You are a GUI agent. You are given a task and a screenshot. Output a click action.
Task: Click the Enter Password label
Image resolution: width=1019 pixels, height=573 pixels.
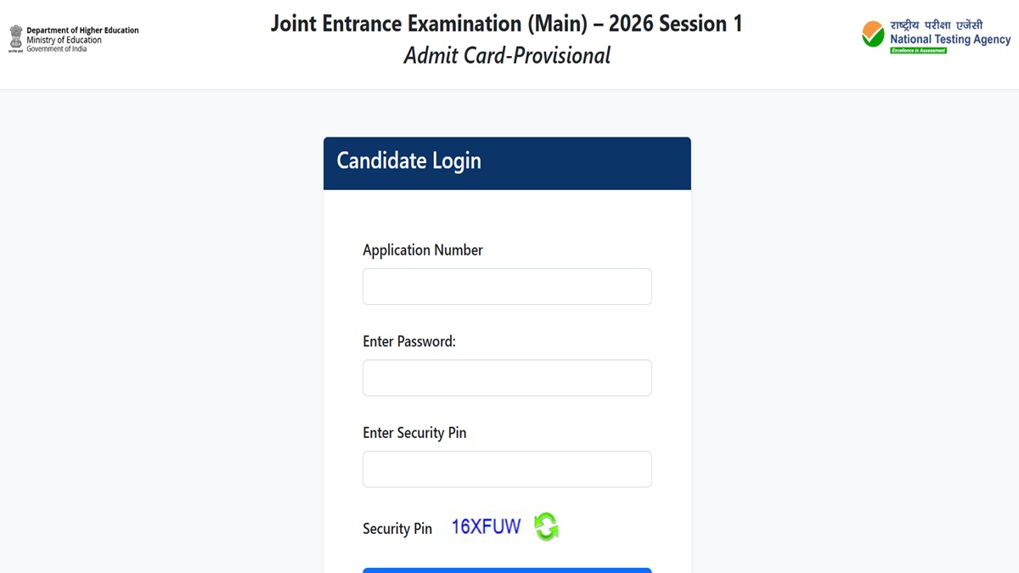[x=409, y=341]
